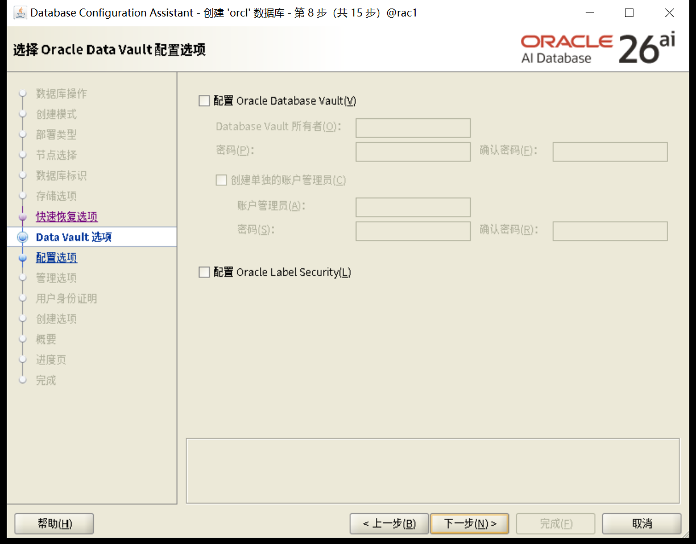Screen dimensions: 696x544
Task: Click the 数据库标识 step label
Action: click(x=61, y=176)
